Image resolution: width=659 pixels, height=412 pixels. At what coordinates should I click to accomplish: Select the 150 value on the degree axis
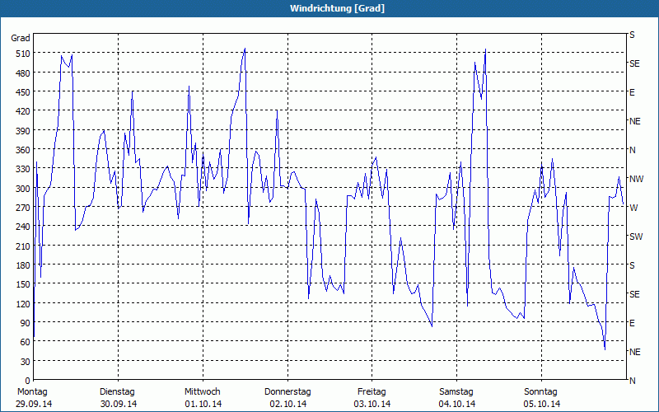[x=23, y=284]
